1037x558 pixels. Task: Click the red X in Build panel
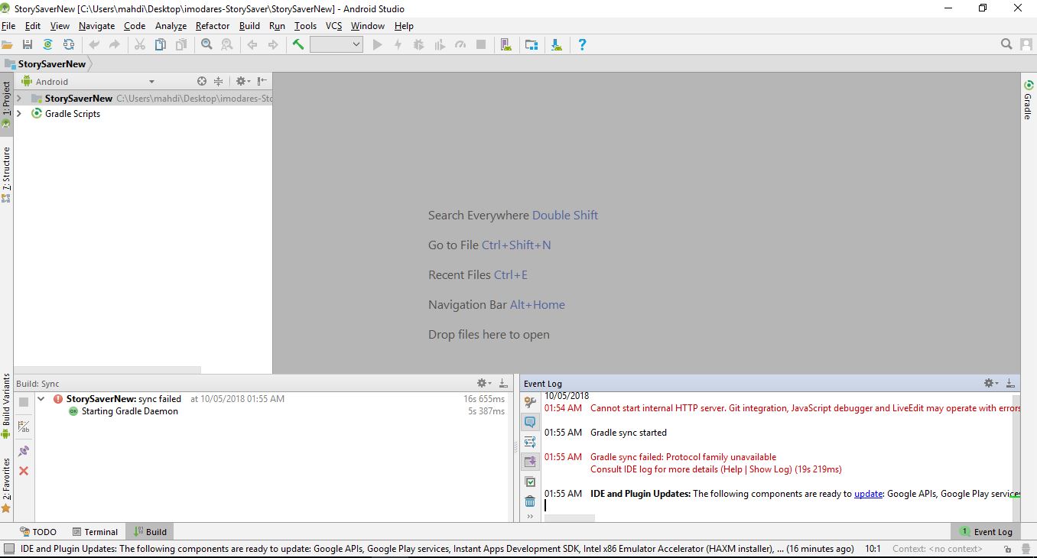click(x=24, y=471)
